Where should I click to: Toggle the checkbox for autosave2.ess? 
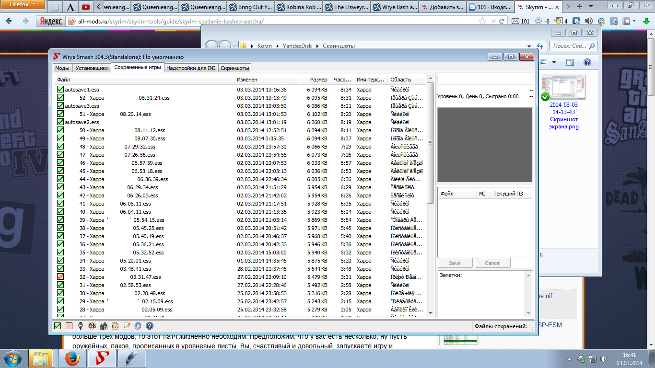coord(60,122)
